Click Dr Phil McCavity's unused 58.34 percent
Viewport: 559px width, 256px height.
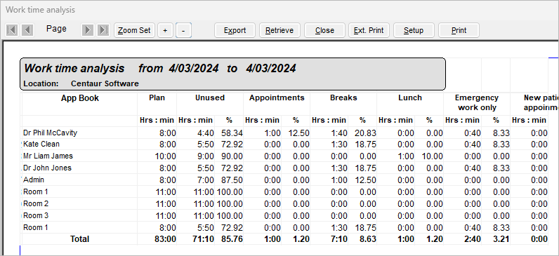tap(232, 133)
